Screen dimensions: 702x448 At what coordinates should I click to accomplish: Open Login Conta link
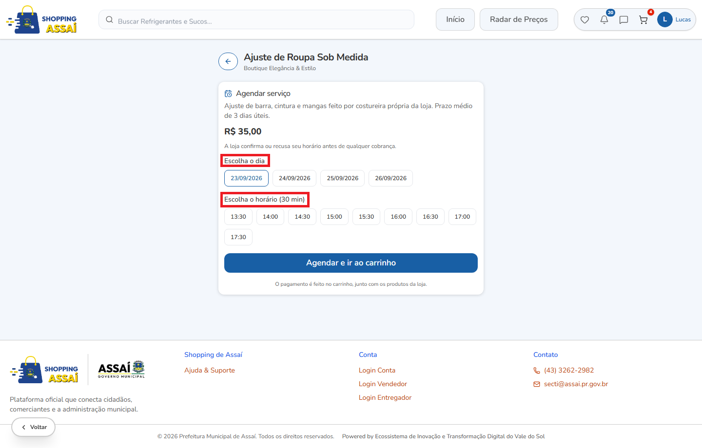tap(377, 371)
